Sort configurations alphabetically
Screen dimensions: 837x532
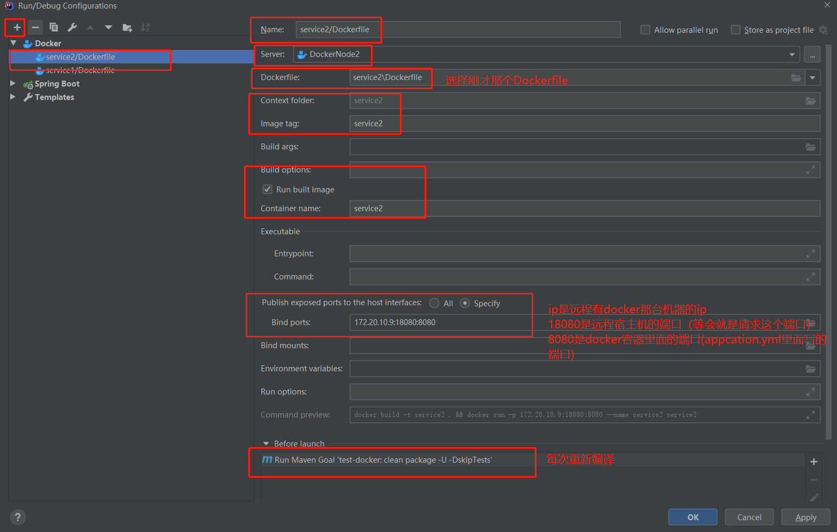[145, 27]
